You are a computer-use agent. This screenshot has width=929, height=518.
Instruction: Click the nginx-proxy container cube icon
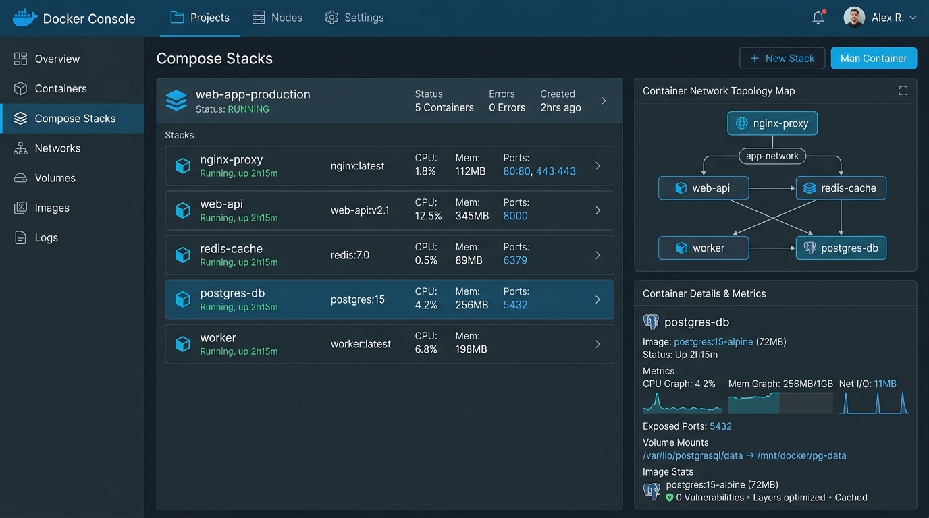182,166
